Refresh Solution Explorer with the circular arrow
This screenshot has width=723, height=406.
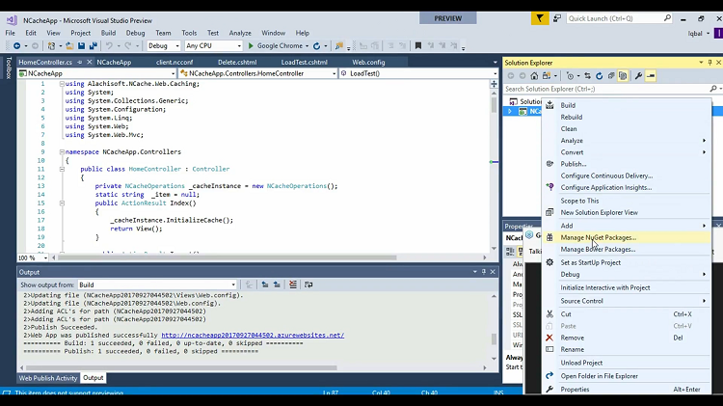tap(599, 75)
